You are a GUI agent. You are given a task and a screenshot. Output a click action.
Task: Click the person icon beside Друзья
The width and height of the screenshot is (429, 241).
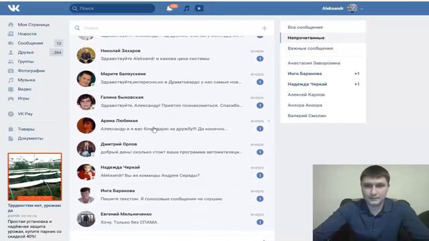pos(11,52)
